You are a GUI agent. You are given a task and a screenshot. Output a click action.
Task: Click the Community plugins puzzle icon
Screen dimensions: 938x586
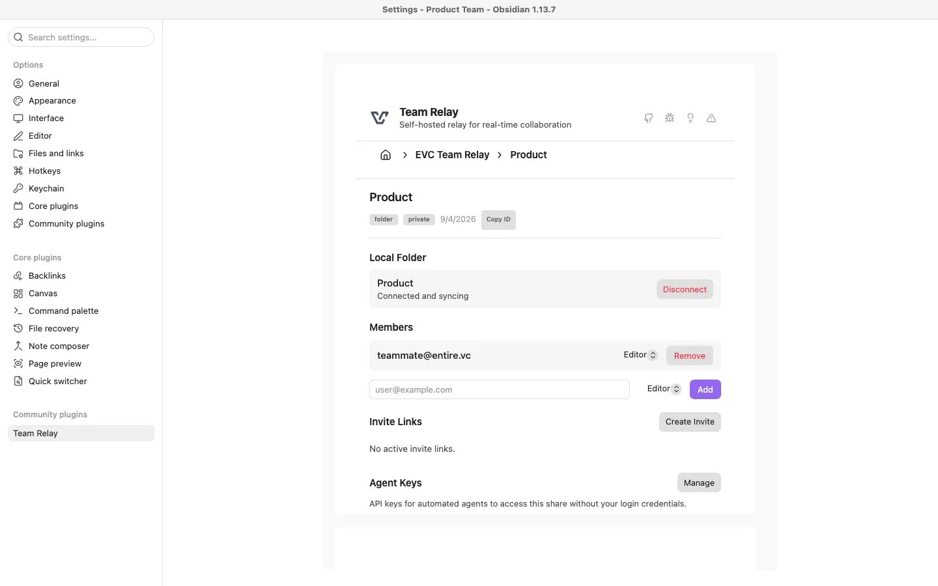click(18, 224)
